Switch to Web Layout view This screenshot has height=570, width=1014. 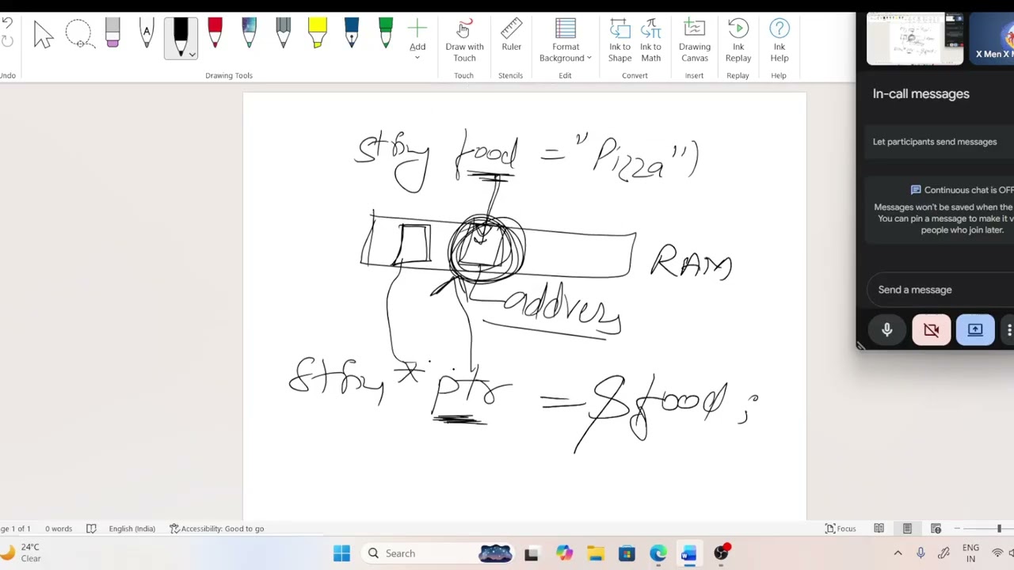pos(936,529)
